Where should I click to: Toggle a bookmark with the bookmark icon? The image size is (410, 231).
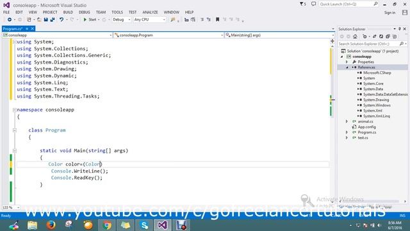218,20
